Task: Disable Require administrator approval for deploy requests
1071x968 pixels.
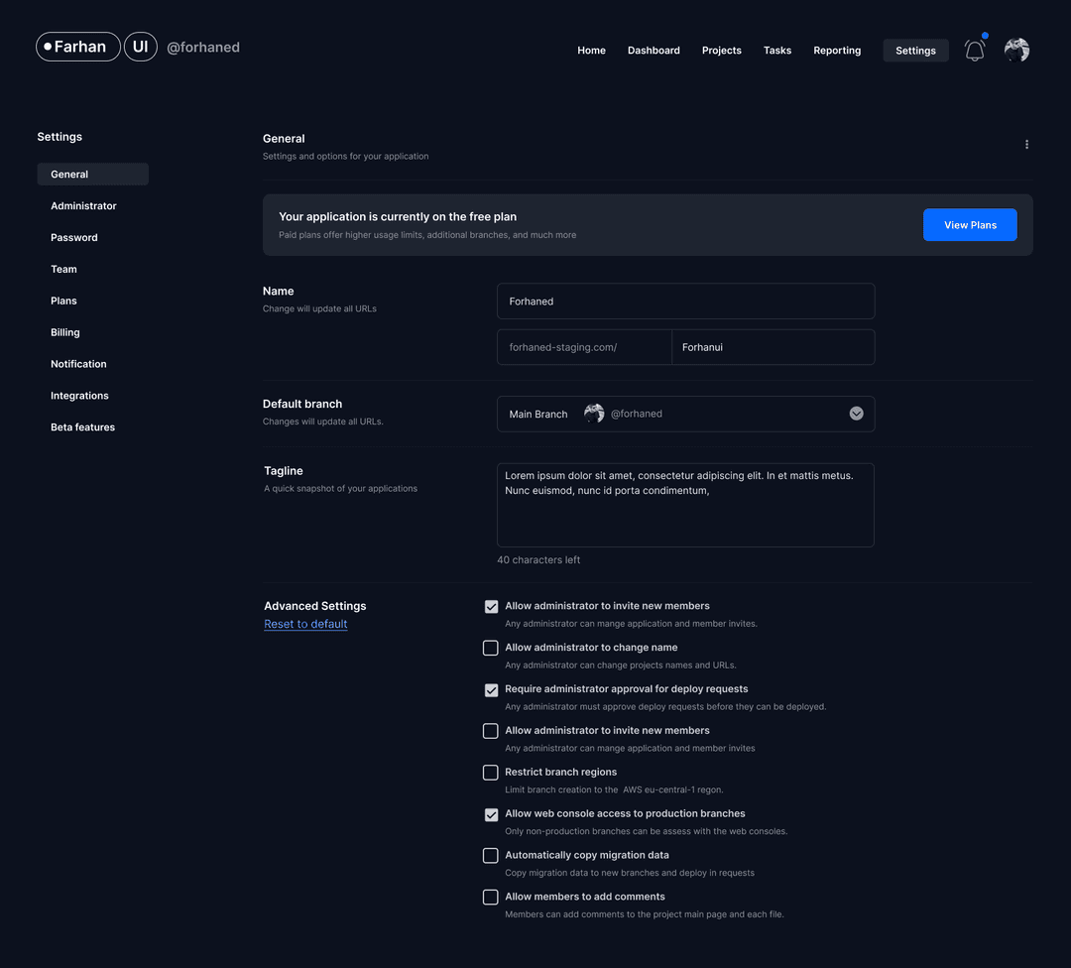Action: (x=491, y=689)
